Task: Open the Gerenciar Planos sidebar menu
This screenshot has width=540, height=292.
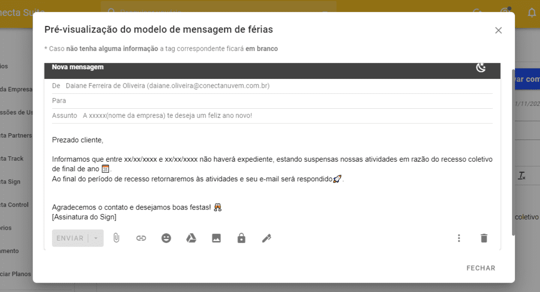Action: pyautogui.click(x=16, y=274)
